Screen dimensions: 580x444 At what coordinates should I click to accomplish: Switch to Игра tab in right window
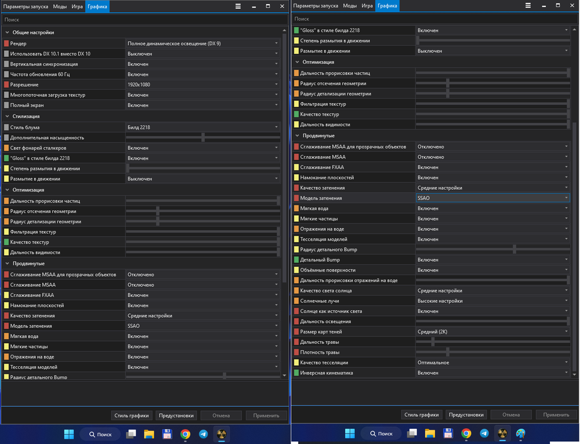(x=367, y=6)
